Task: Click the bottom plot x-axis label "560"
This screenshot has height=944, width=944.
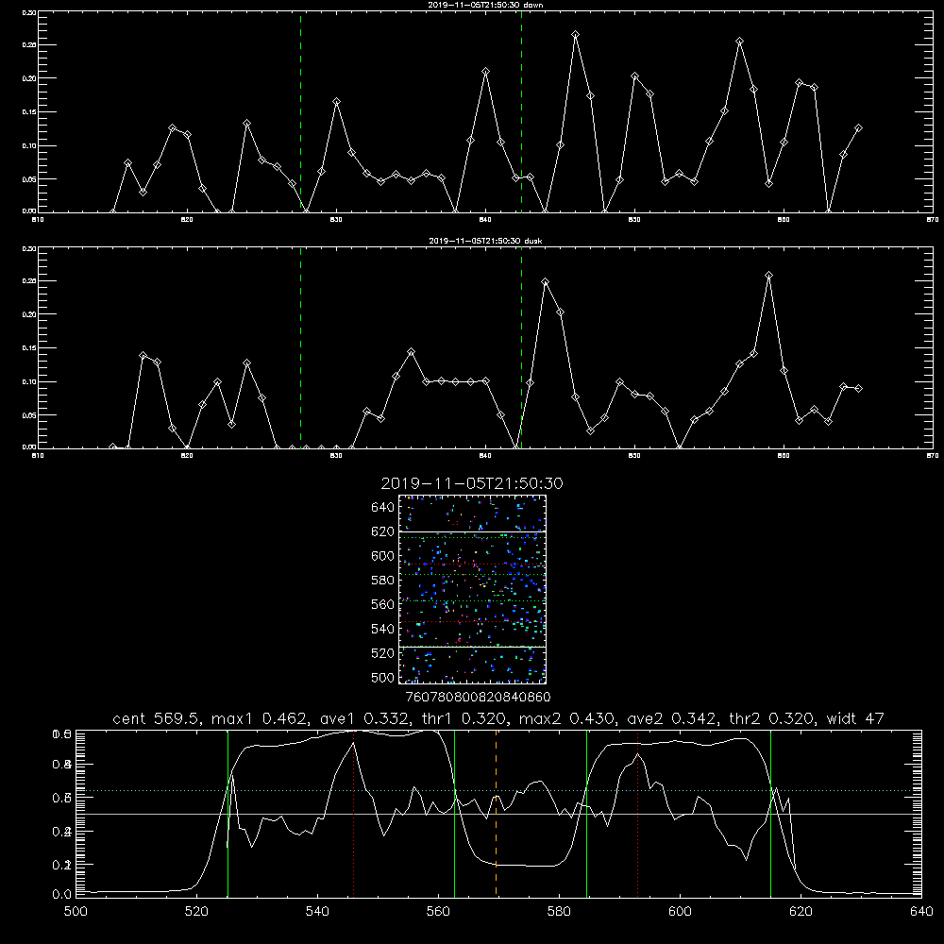Action: [438, 912]
